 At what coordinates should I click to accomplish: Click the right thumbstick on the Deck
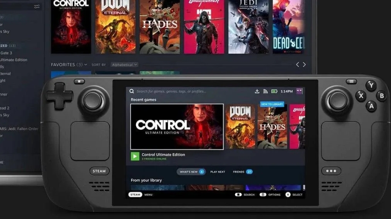coord(337,101)
